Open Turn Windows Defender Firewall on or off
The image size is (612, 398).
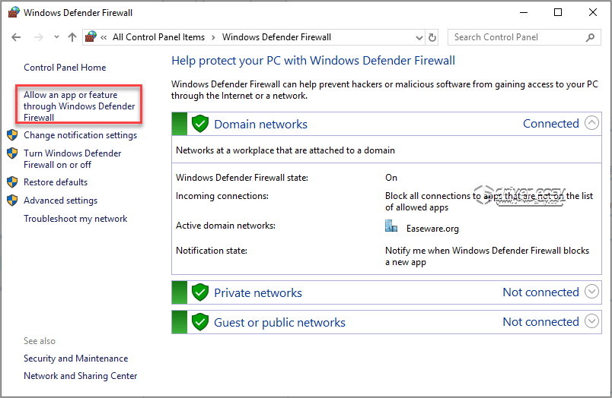click(72, 159)
